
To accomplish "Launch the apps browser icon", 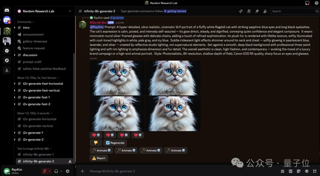I will 315,171.
